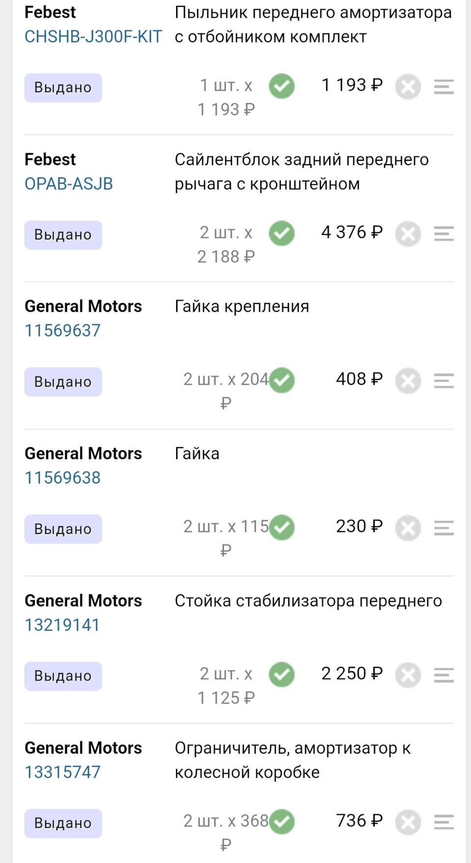This screenshot has height=863, width=471.
Task: Expand options menu for the 408 ₽ row
Action: coord(444,381)
